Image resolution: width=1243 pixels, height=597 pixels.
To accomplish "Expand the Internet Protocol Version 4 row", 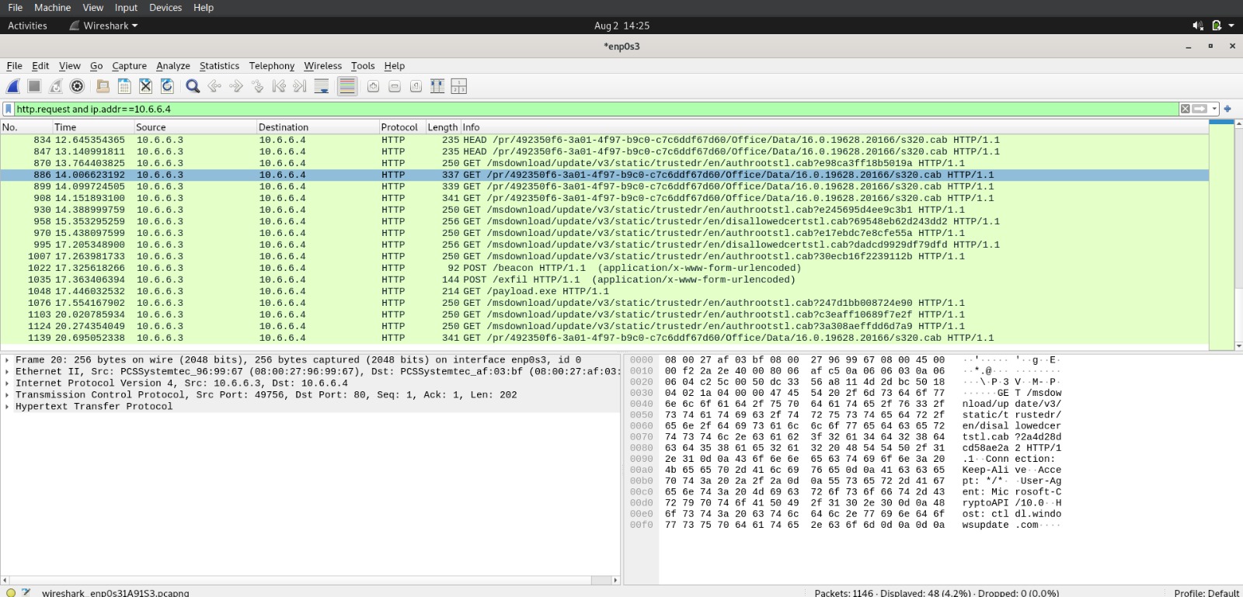I will click(7, 384).
